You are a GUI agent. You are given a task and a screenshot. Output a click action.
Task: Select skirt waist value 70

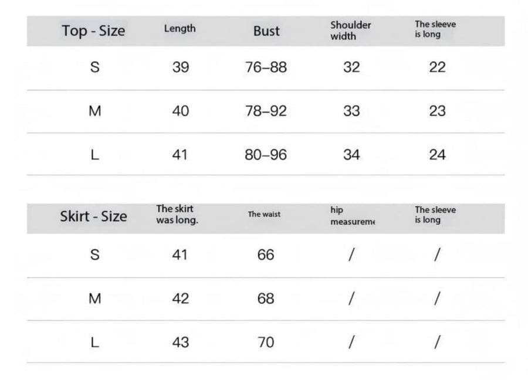tap(266, 342)
